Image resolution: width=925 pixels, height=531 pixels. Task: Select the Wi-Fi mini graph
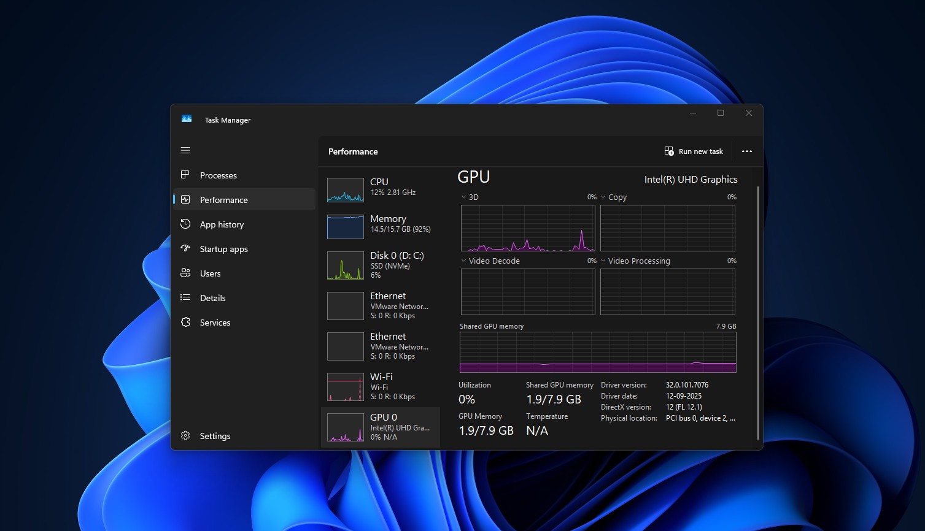[x=346, y=387]
